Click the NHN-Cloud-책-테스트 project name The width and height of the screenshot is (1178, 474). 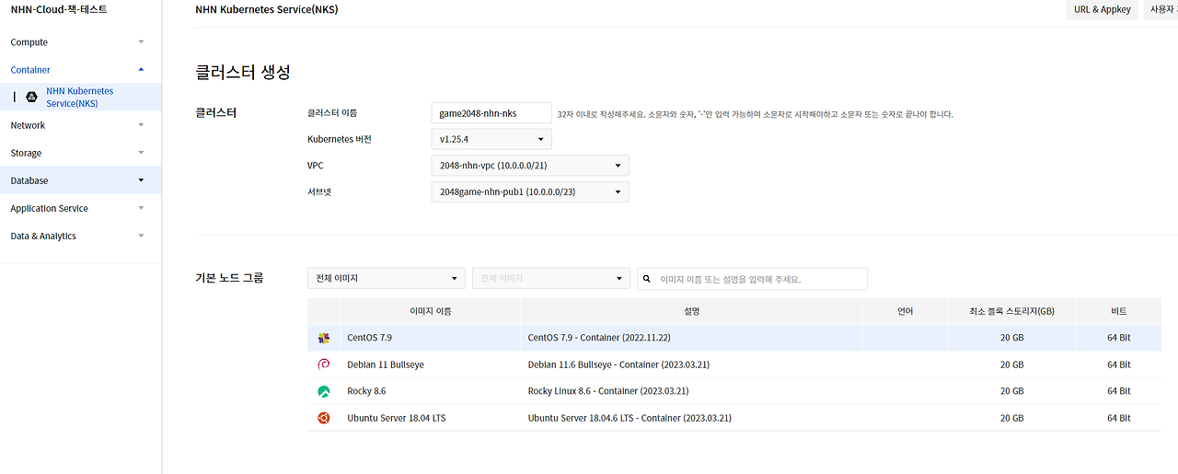[x=59, y=9]
